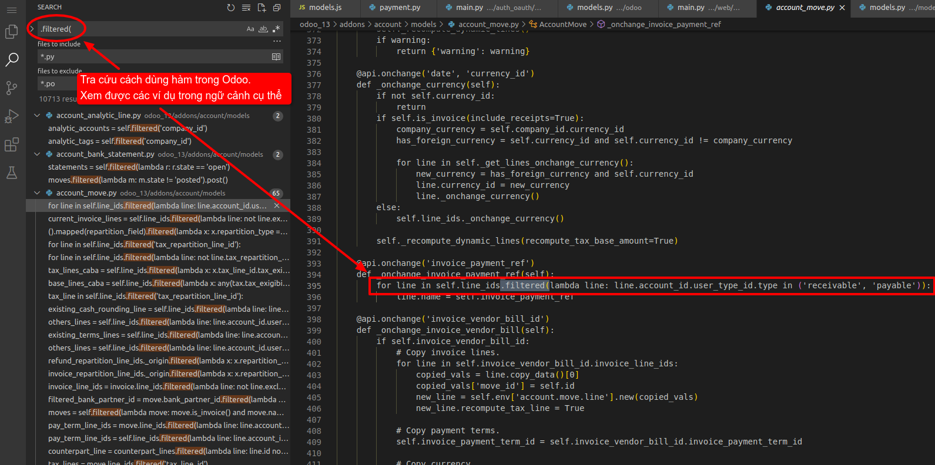935x465 pixels.
Task: Toggle Use Regular Expression in search box
Action: click(x=276, y=29)
